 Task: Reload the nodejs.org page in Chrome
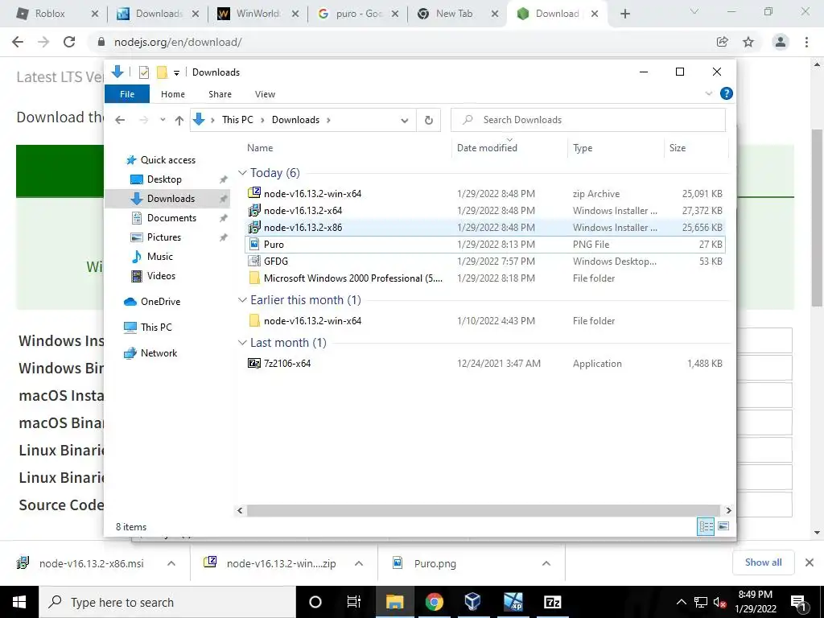coord(69,42)
